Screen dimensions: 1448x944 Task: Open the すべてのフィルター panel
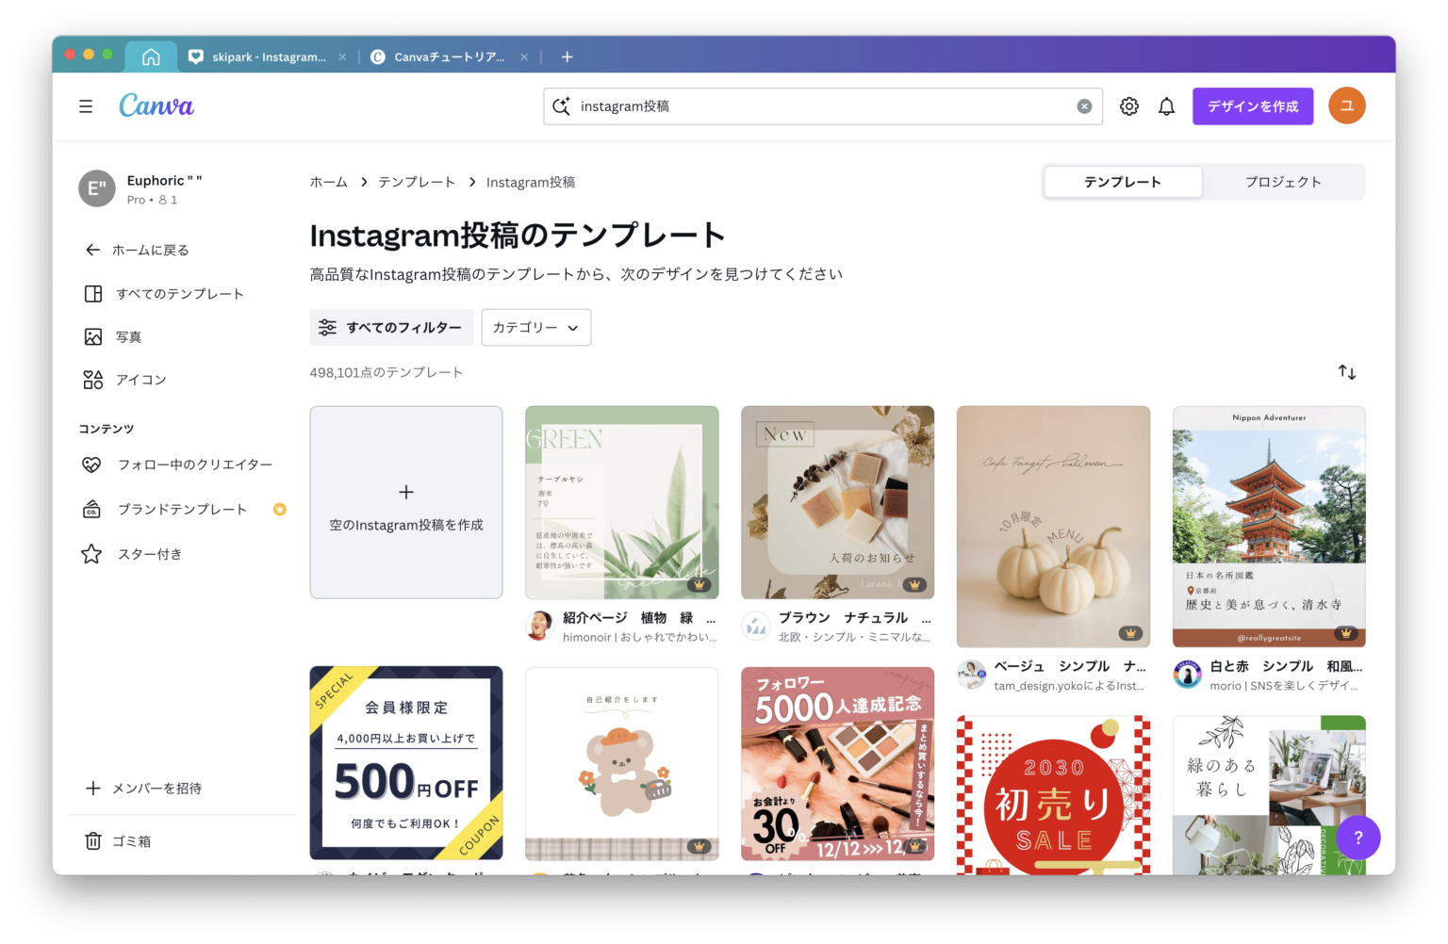(x=391, y=327)
